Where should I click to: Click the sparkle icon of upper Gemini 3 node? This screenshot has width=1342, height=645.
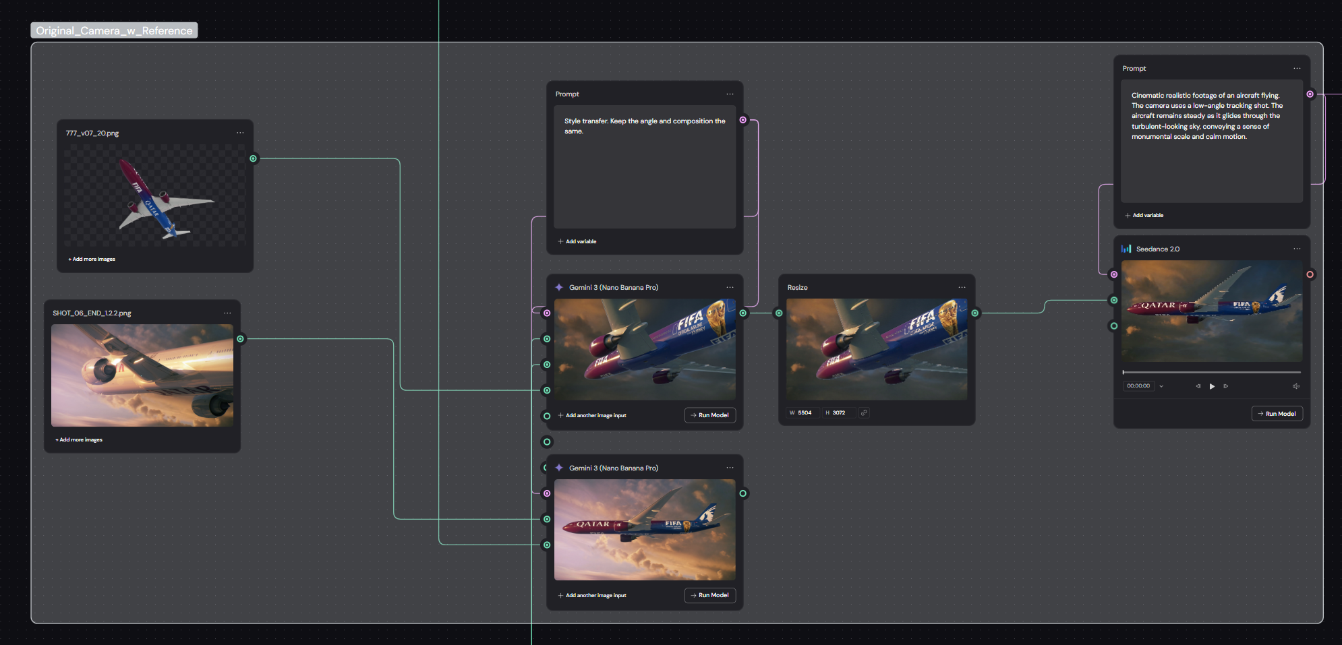pyautogui.click(x=559, y=287)
